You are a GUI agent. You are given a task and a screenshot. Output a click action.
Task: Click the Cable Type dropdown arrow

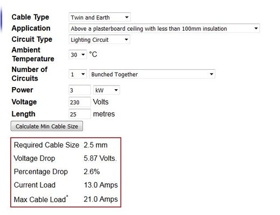pyautogui.click(x=127, y=17)
